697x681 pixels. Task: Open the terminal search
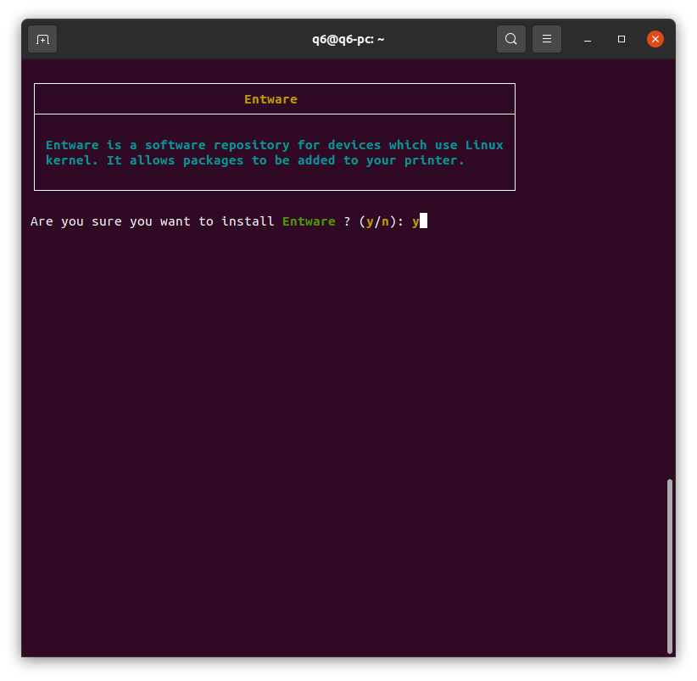[510, 39]
